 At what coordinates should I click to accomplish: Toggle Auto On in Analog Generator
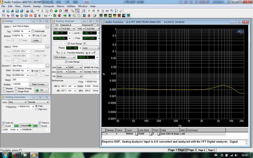click(3, 123)
